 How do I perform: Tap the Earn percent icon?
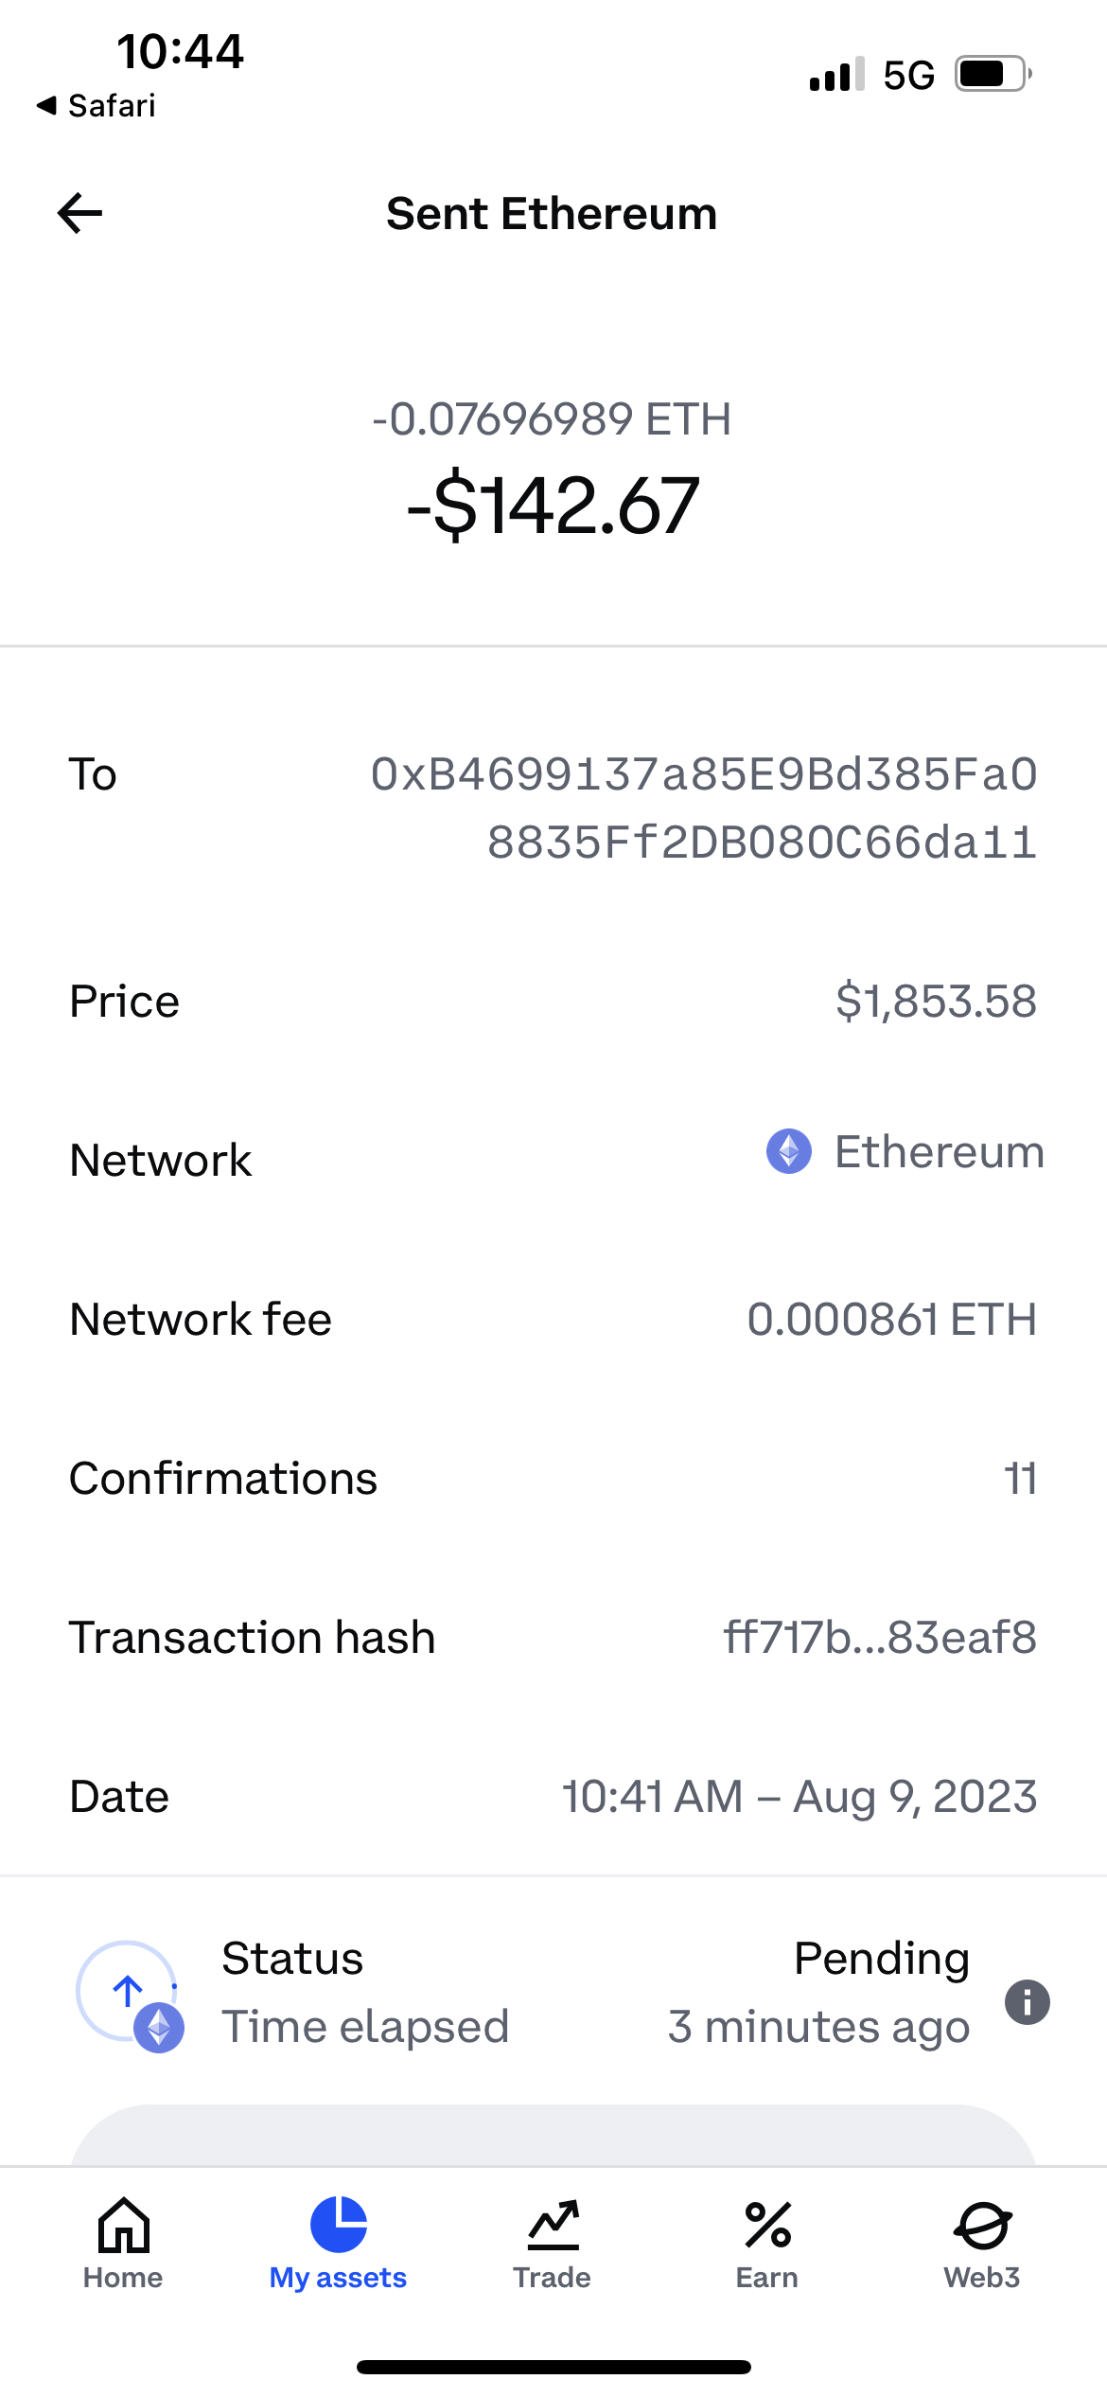767,2224
